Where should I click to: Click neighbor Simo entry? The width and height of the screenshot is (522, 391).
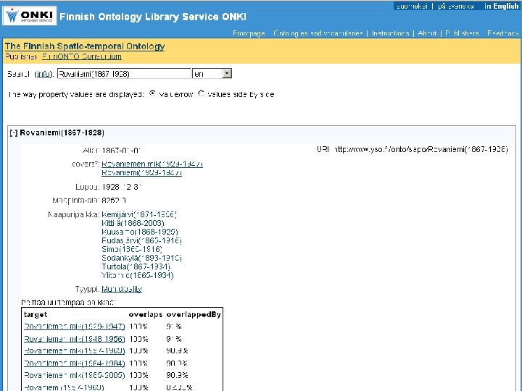coord(132,249)
